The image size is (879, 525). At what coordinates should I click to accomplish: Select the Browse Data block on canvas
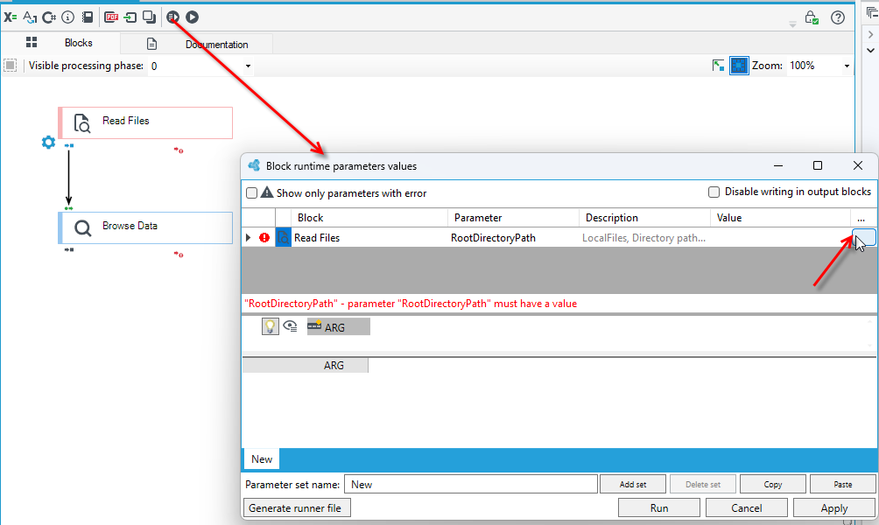(x=145, y=227)
